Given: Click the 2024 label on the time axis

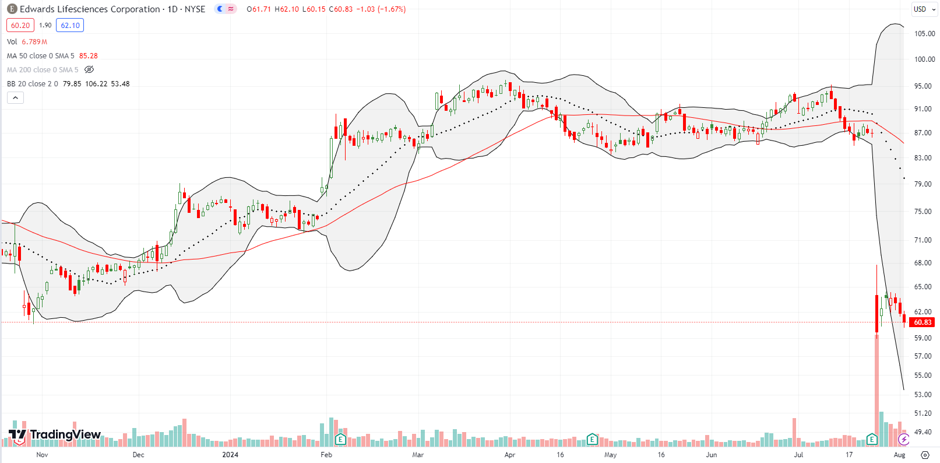Looking at the screenshot, I should tap(230, 455).
